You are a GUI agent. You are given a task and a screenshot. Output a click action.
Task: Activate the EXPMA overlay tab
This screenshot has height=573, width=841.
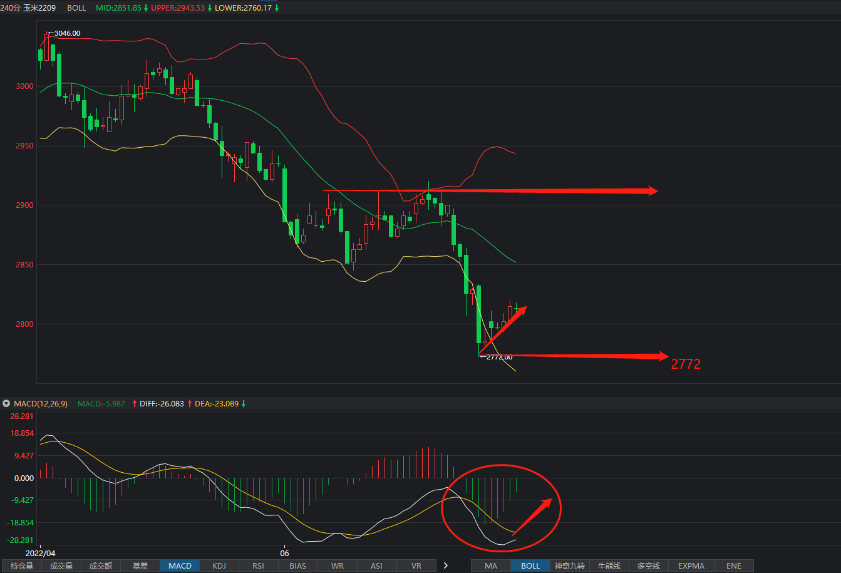pyautogui.click(x=691, y=565)
